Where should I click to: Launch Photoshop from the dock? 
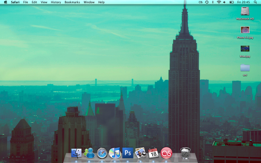128,153
